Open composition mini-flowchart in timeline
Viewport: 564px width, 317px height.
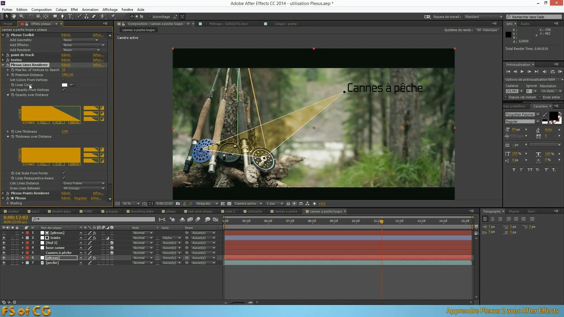[x=162, y=219]
